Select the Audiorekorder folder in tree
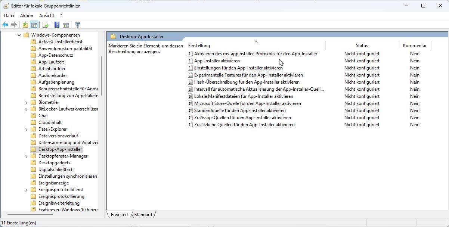Image resolution: width=449 pixels, height=227 pixels. click(52, 75)
